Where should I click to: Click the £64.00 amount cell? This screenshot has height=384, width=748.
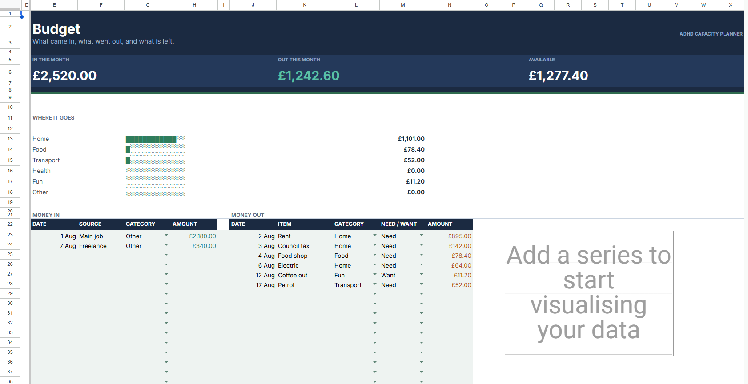pos(450,265)
